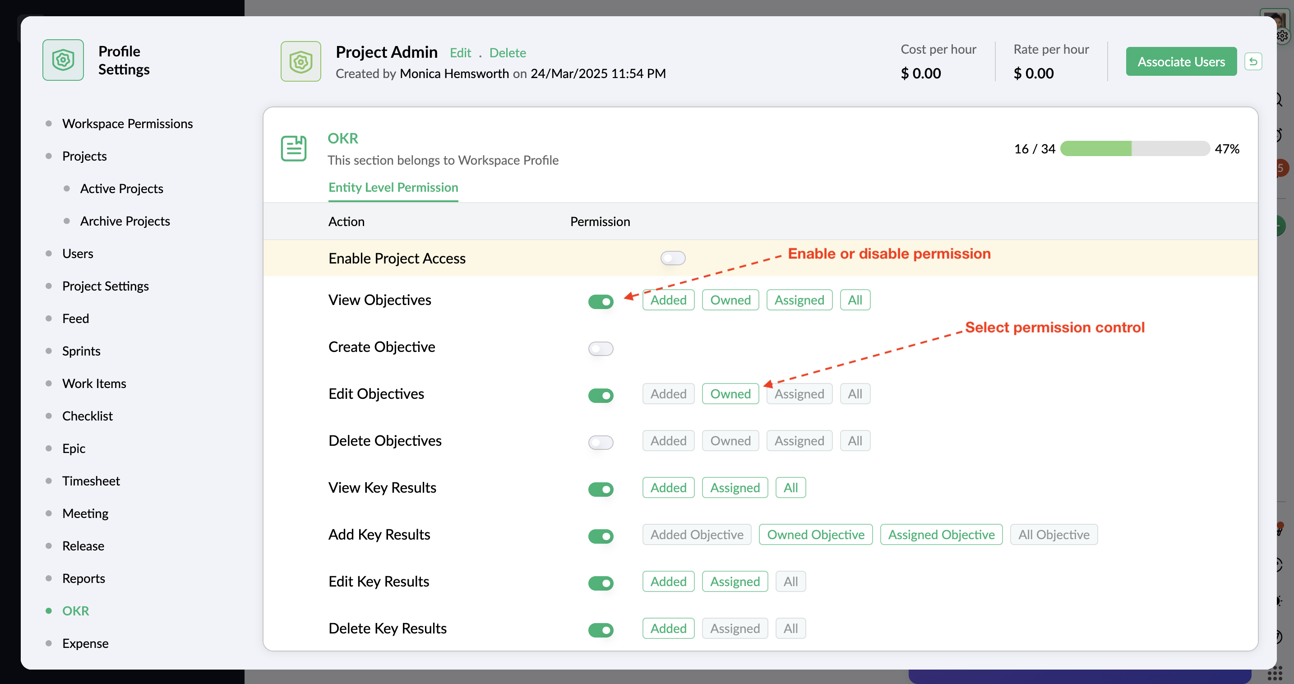Turn on the Delete Objectives toggle
Viewport: 1294px width, 684px height.
pos(600,442)
